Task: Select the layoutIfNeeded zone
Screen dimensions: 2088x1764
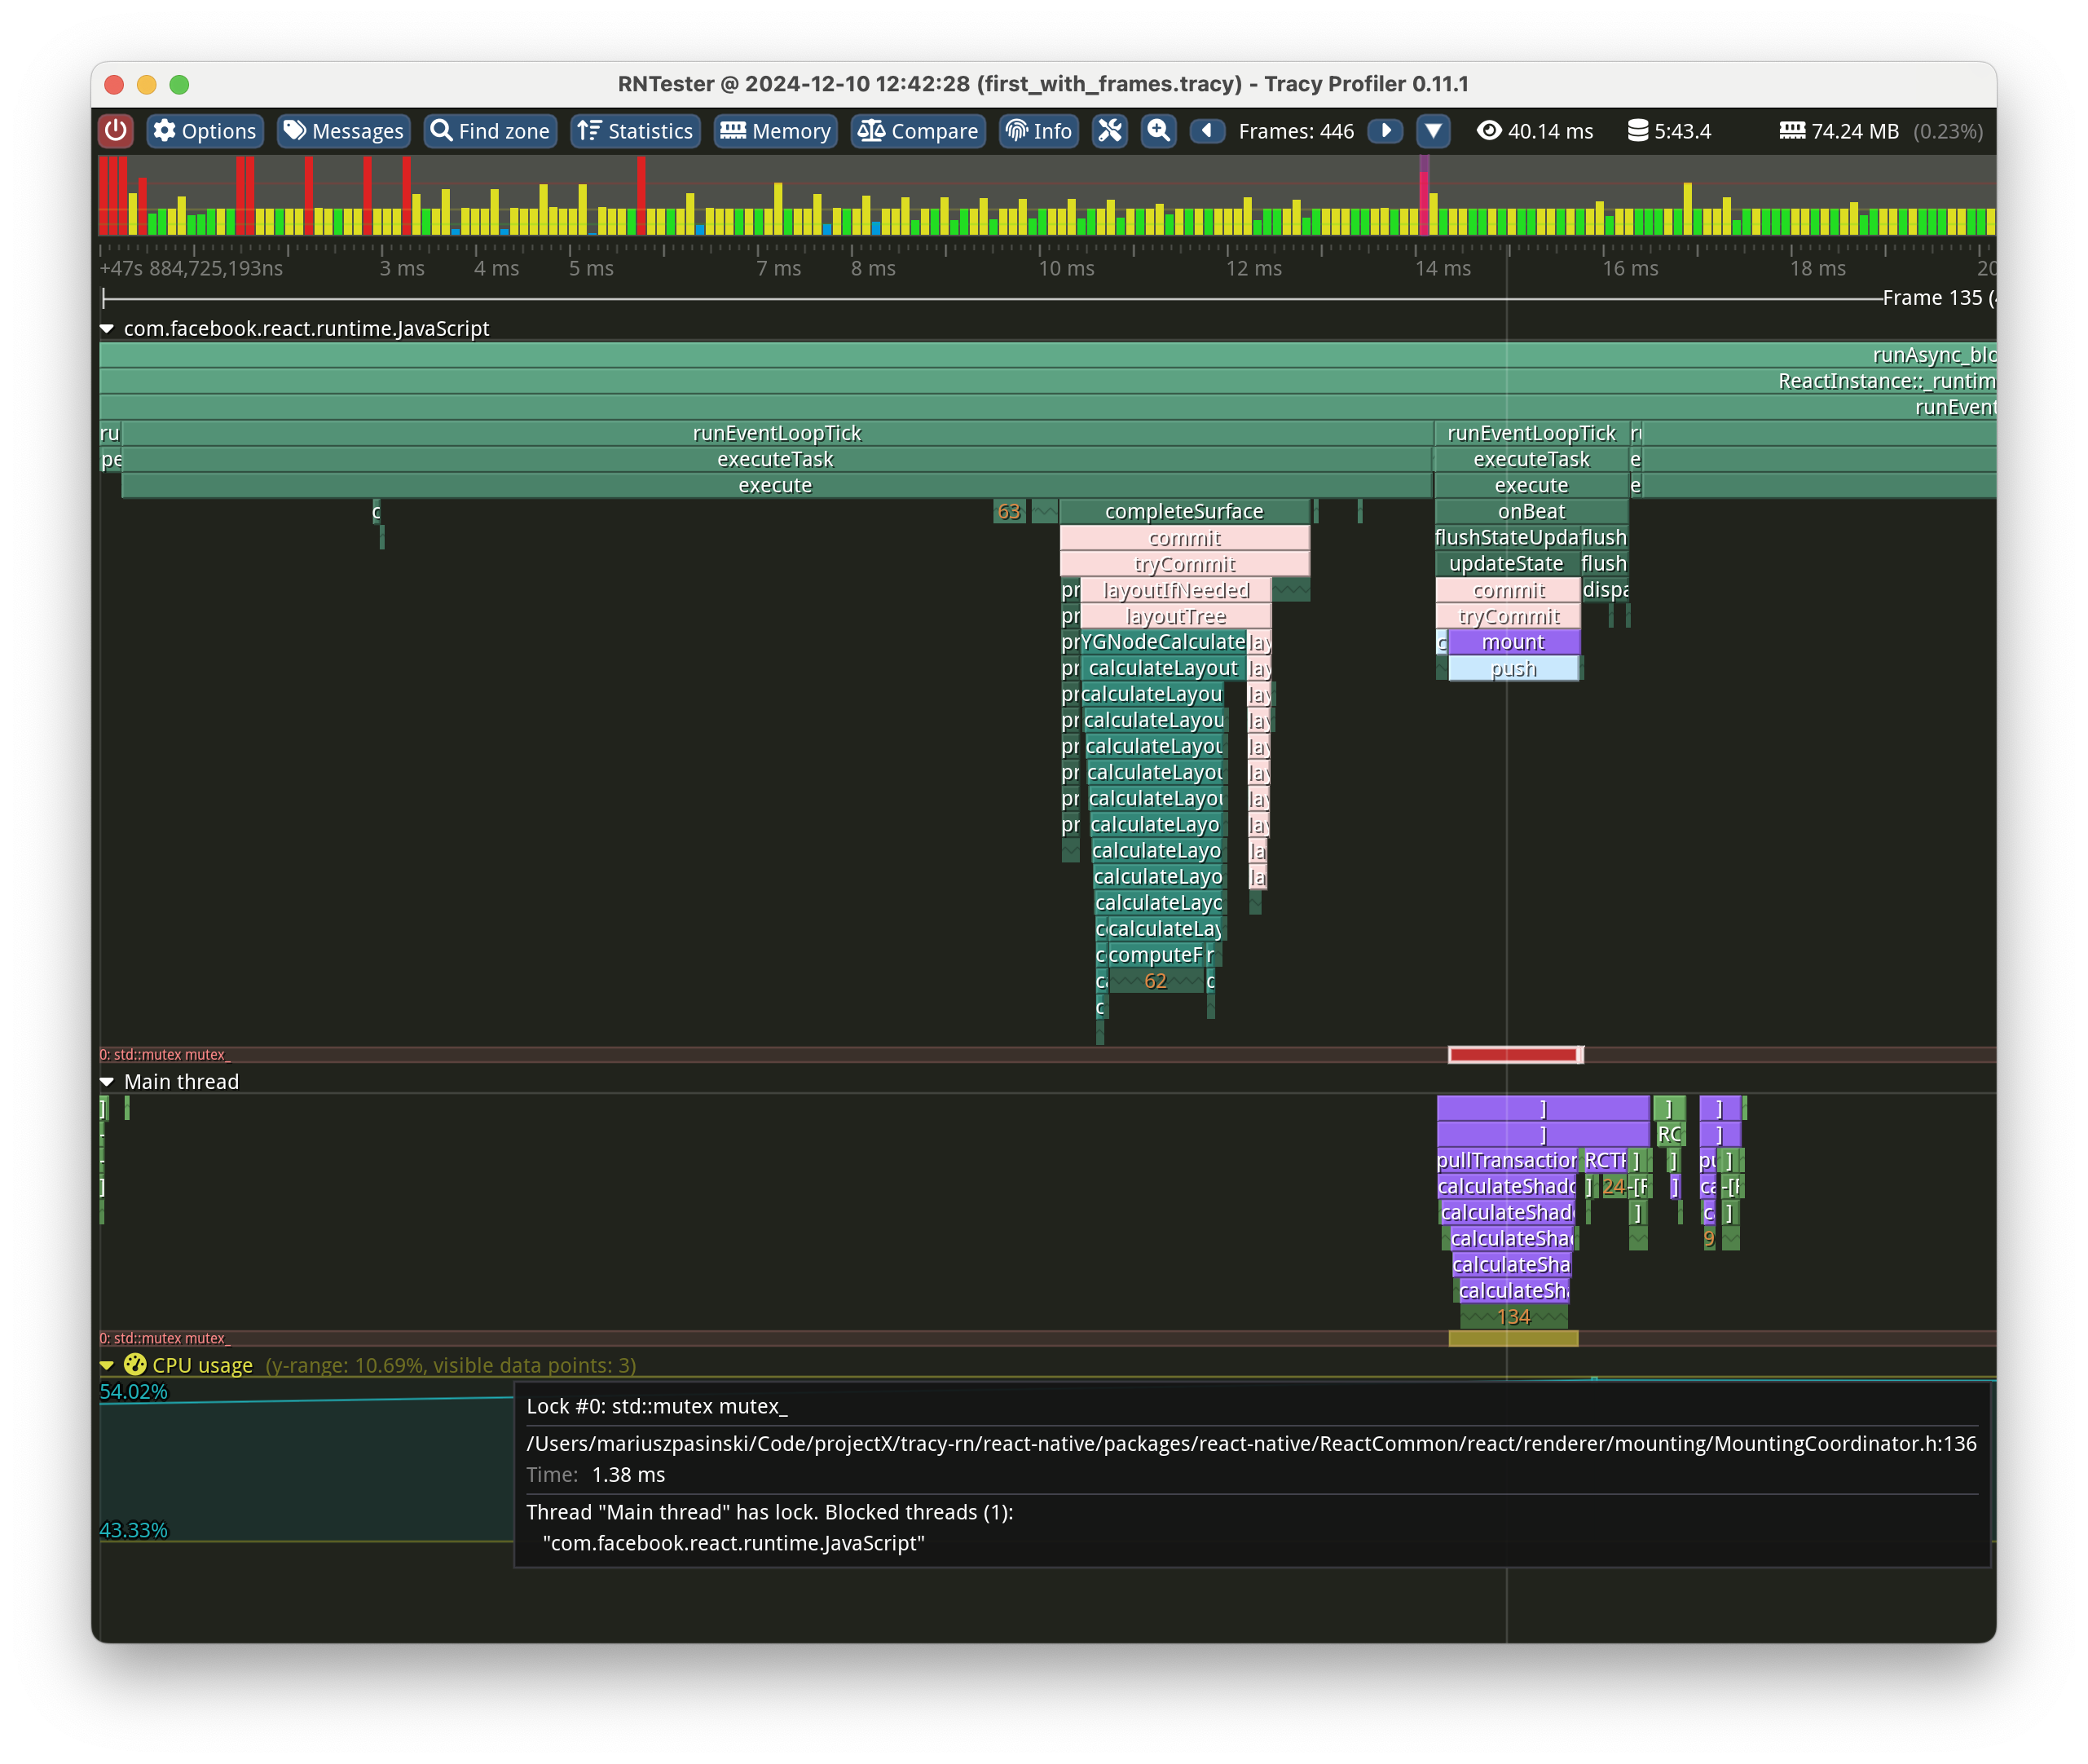Action: point(1177,590)
